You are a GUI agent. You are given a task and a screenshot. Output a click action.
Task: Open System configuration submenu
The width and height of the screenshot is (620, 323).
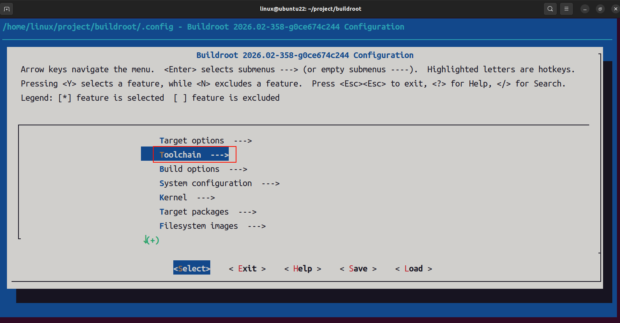point(220,183)
